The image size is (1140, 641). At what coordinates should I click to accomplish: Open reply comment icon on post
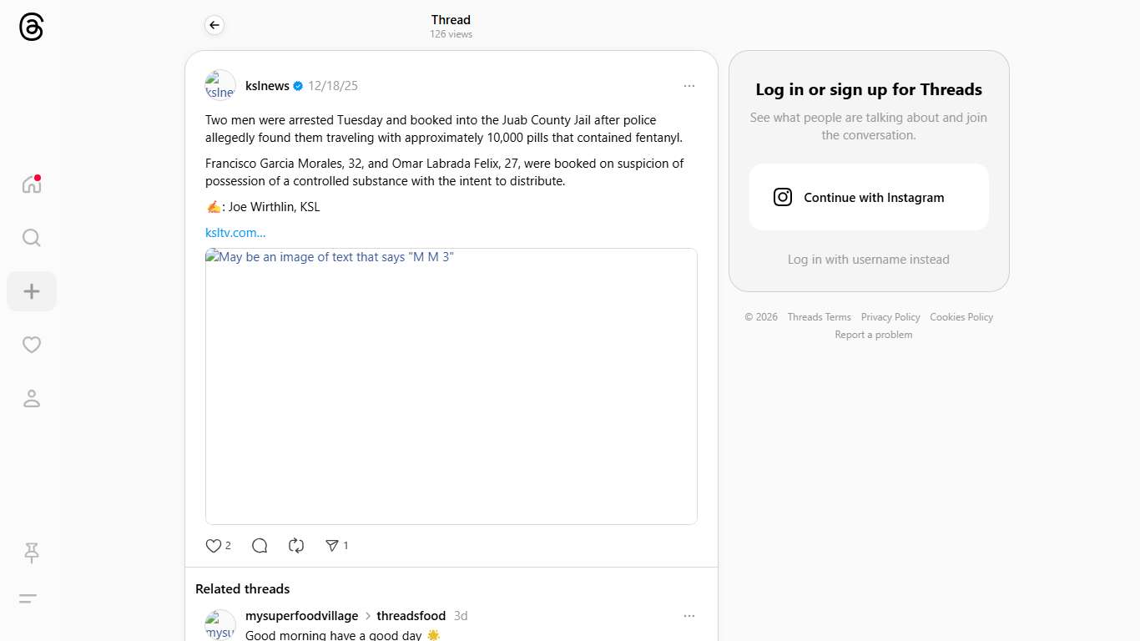pos(260,546)
